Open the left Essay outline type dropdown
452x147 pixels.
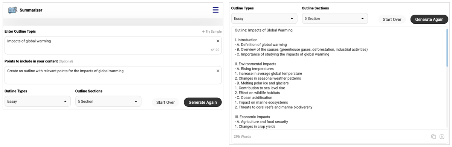pos(38,102)
